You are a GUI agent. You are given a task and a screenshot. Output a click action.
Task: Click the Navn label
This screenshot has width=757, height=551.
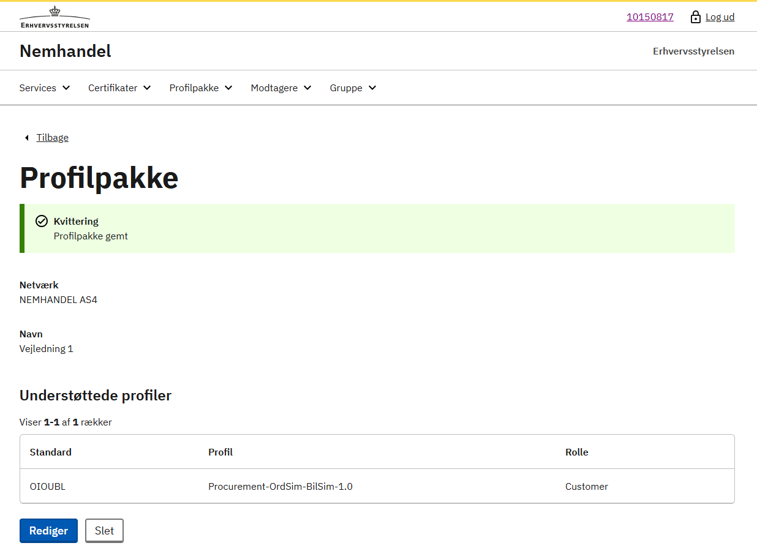(x=31, y=334)
